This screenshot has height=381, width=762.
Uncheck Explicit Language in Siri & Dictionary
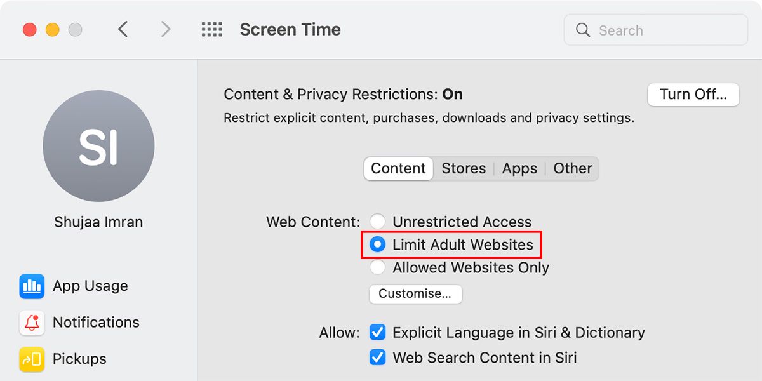click(378, 332)
